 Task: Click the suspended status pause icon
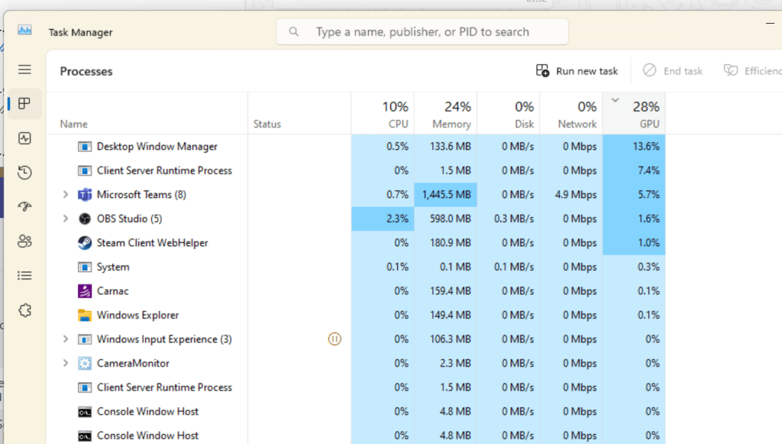pyautogui.click(x=334, y=339)
